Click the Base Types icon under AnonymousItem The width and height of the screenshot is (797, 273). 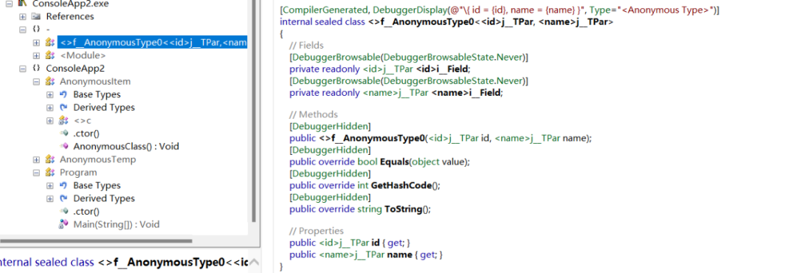point(63,94)
